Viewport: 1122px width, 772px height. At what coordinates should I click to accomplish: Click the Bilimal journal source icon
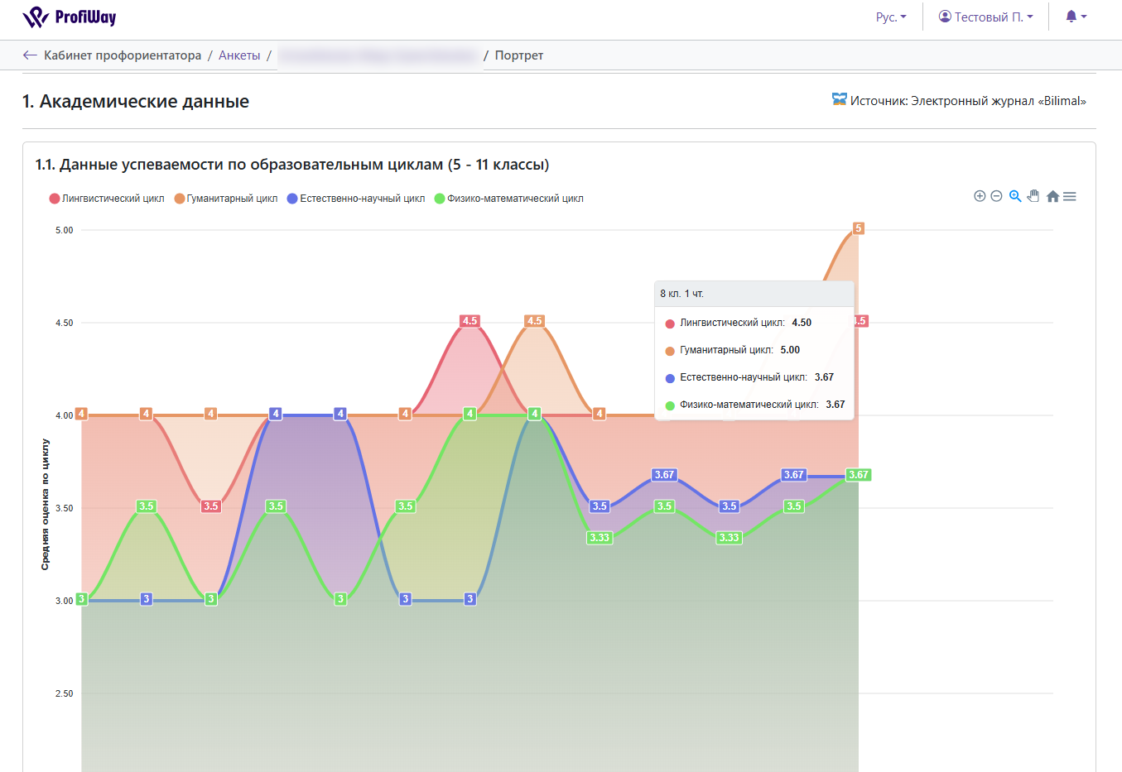pos(840,100)
